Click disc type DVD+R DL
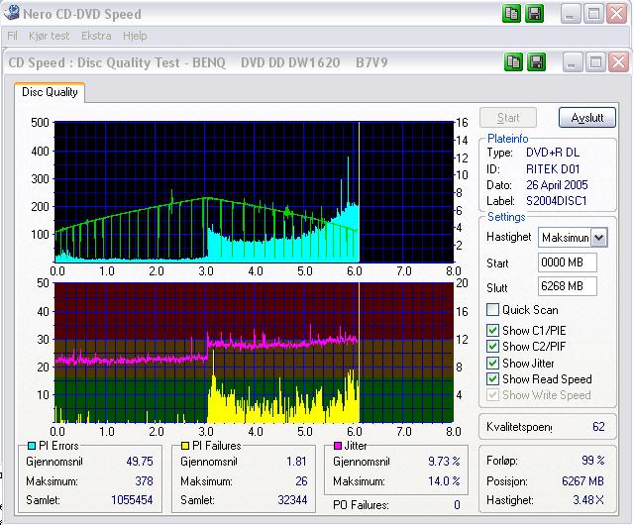This screenshot has height=525, width=634. (x=553, y=153)
